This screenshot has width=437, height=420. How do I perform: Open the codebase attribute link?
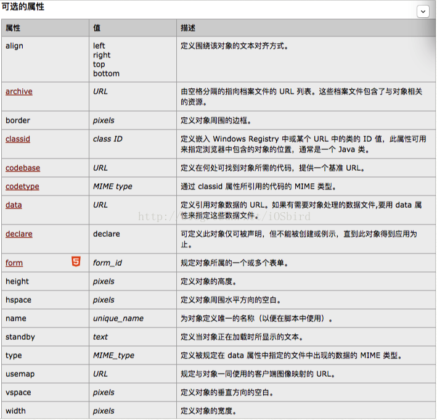pyautogui.click(x=23, y=168)
